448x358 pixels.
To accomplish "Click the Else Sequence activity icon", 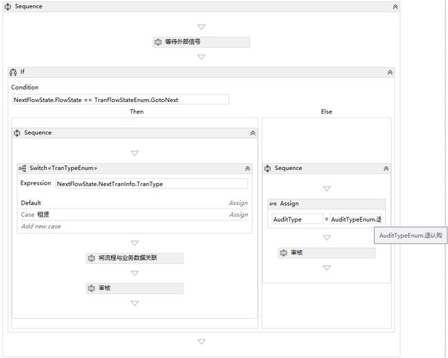I will (267, 169).
